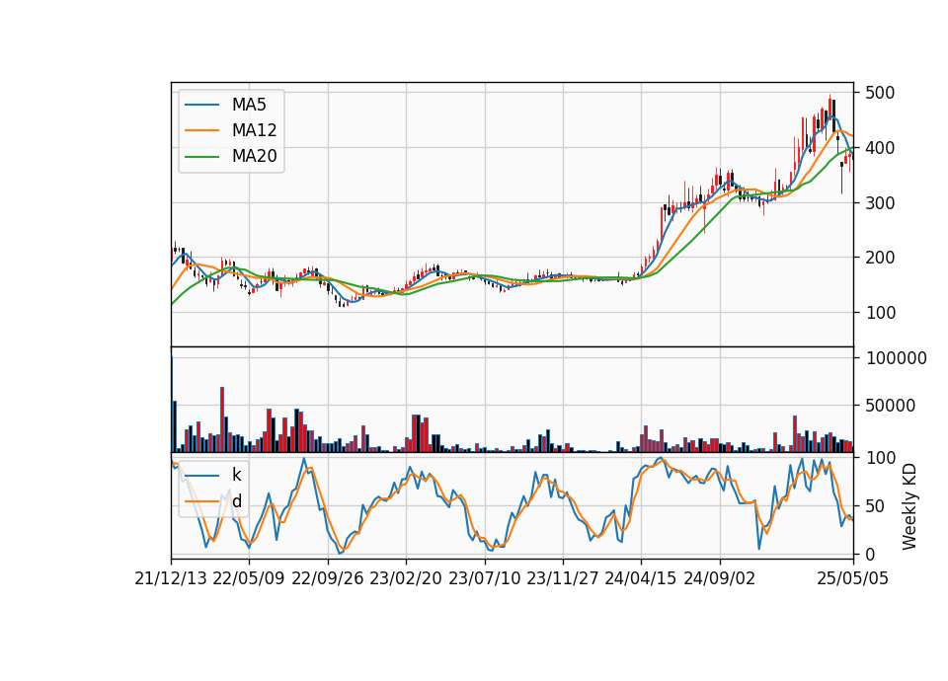Click the 22/09/26 date tick label
Image resolution: width=948 pixels, height=681 pixels.
328,578
